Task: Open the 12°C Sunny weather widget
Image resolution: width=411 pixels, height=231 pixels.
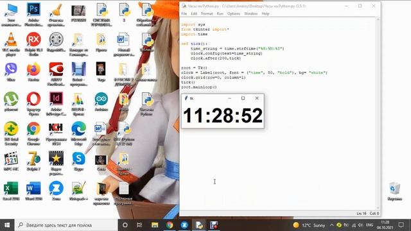Action: (309, 225)
